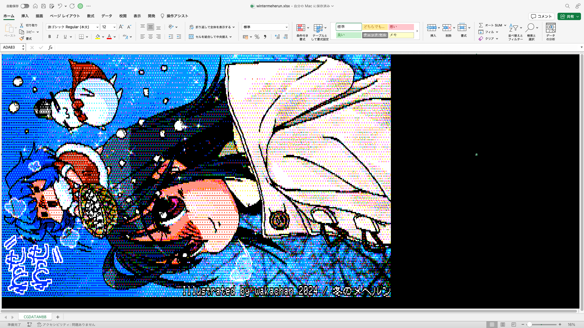The width and height of the screenshot is (584, 328).
Task: Align text to top icon
Action: tap(142, 27)
